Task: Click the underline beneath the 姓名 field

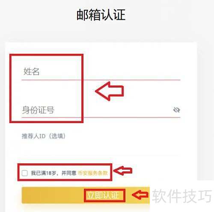Action: pos(101,80)
